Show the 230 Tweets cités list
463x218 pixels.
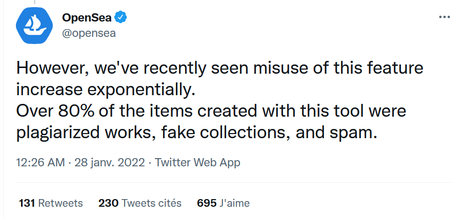coord(139,203)
